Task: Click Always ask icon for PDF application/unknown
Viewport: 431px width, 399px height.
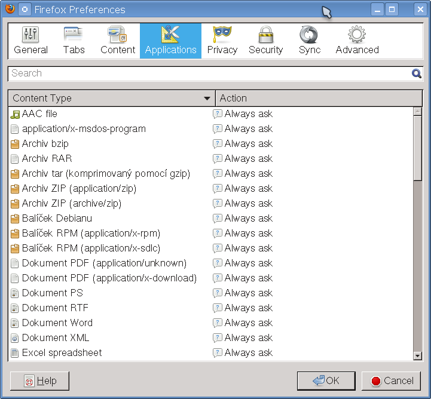Action: [218, 263]
